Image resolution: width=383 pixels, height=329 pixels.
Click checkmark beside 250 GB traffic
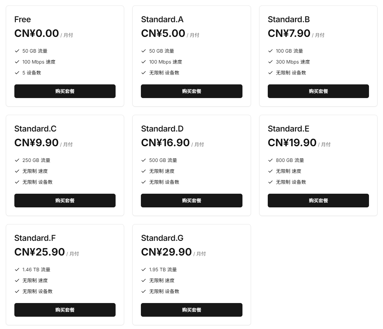(x=17, y=160)
